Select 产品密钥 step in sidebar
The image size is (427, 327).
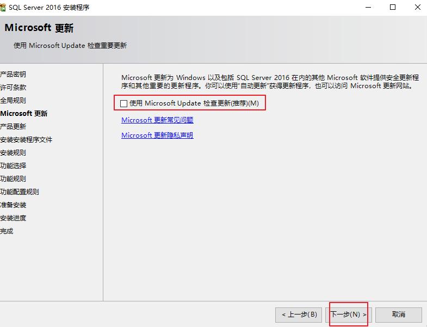click(x=13, y=74)
